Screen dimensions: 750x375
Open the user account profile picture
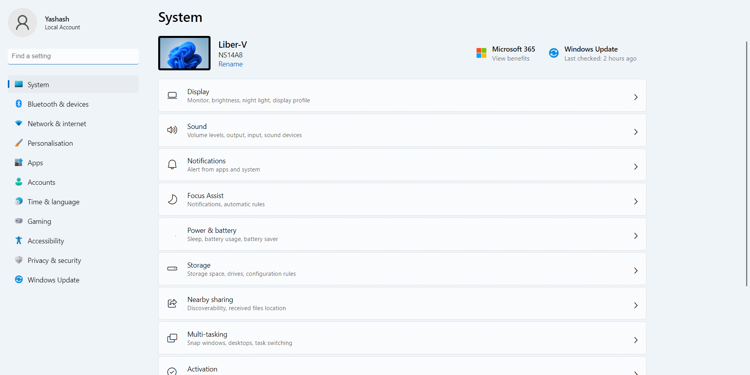pos(22,22)
